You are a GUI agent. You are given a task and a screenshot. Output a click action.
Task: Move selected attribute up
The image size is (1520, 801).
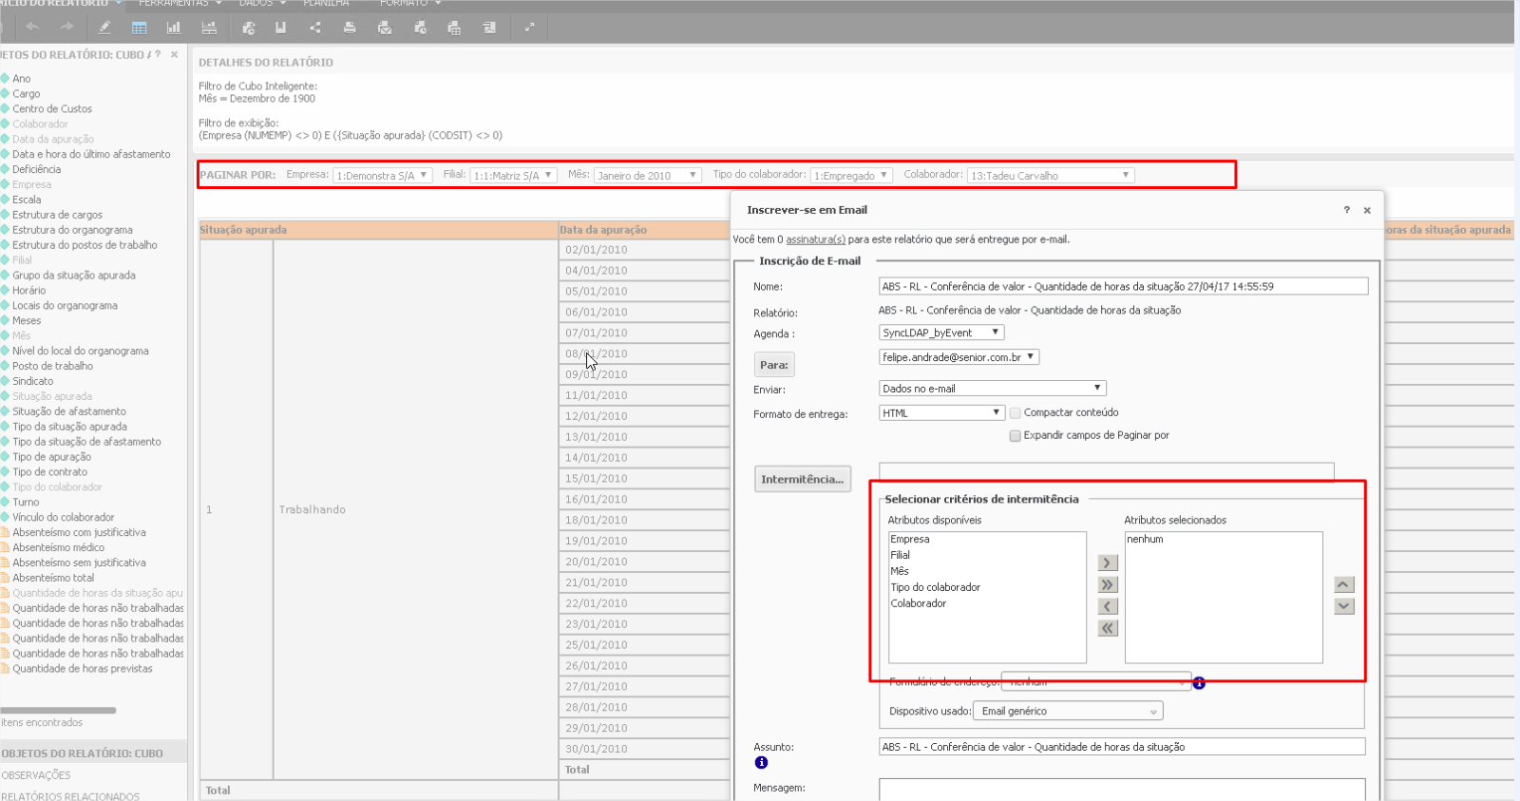(x=1343, y=584)
